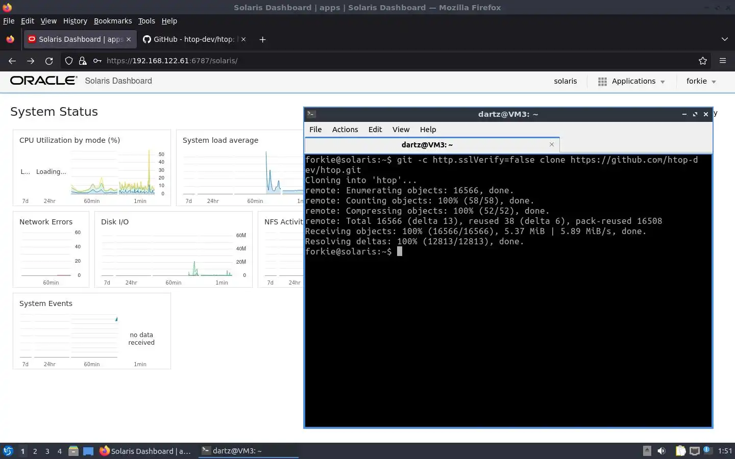The height and width of the screenshot is (459, 735).
Task: Click the notification info tray icon
Action: tap(707, 450)
